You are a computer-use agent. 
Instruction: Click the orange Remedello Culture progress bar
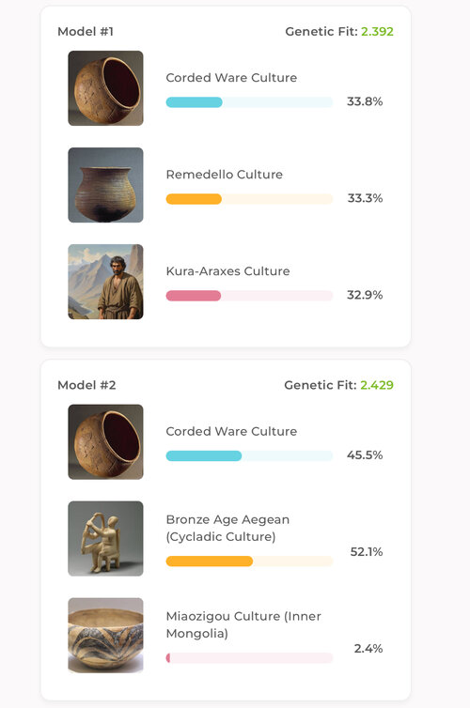point(249,199)
